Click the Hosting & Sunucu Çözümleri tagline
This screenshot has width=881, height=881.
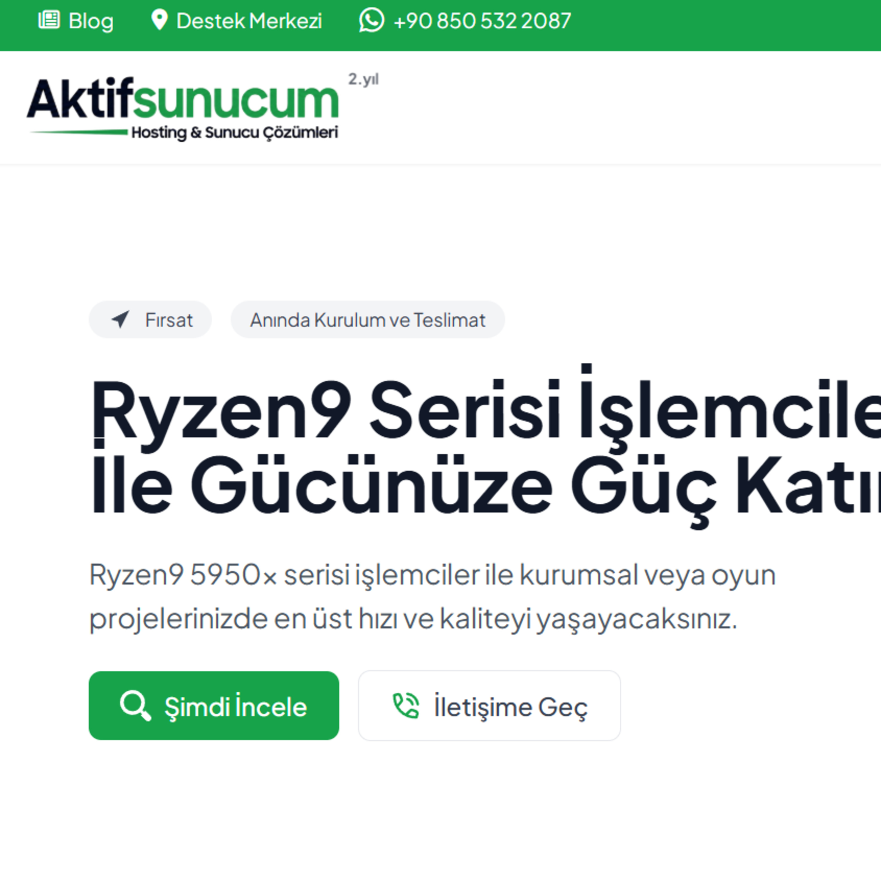click(235, 133)
